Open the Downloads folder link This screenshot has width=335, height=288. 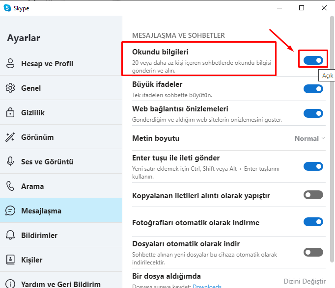[207, 286]
